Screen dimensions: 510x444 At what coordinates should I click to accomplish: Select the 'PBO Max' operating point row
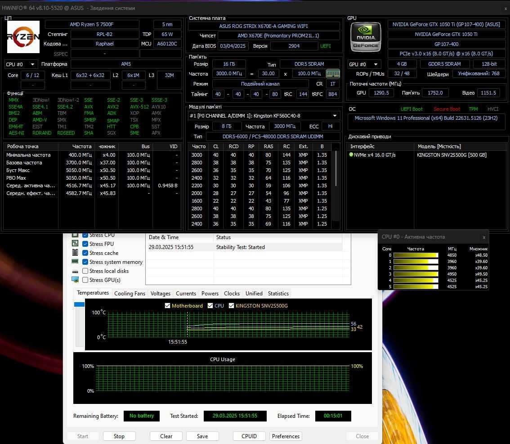[92, 178]
